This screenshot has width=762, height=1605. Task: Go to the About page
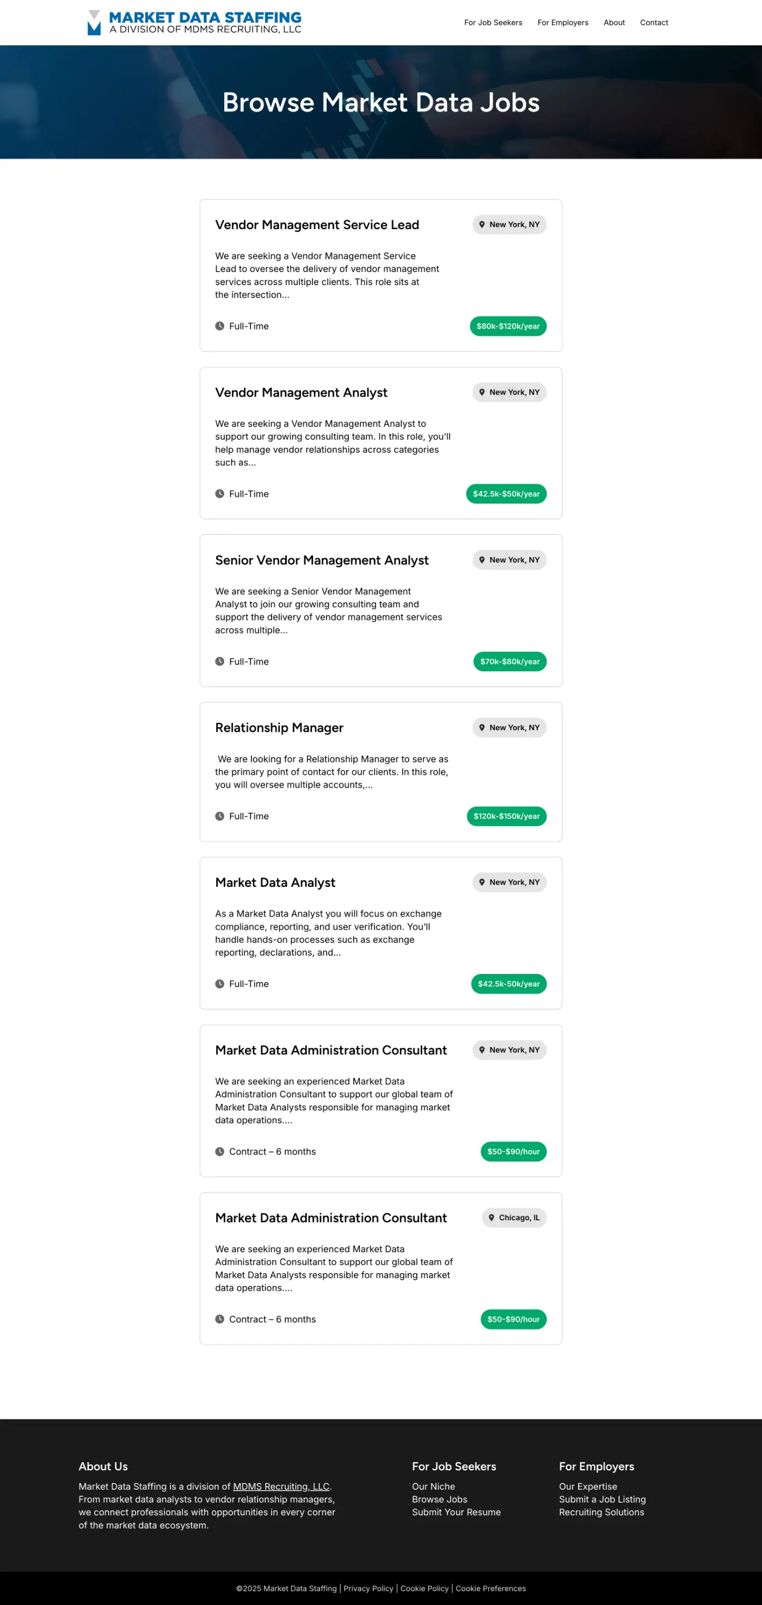point(614,22)
